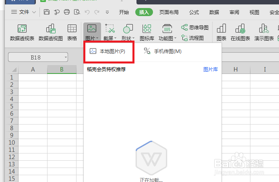This screenshot has height=182, width=279.
Task: Click the 形状 shapes icon
Action: click(128, 29)
